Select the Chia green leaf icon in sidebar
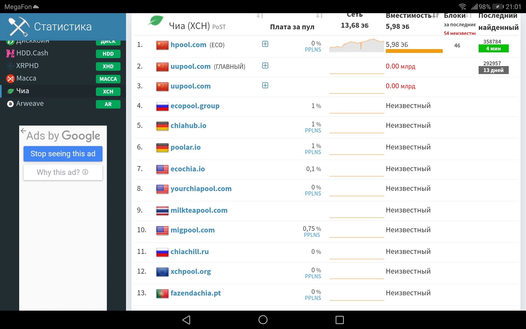This screenshot has height=329, width=526. pos(10,91)
